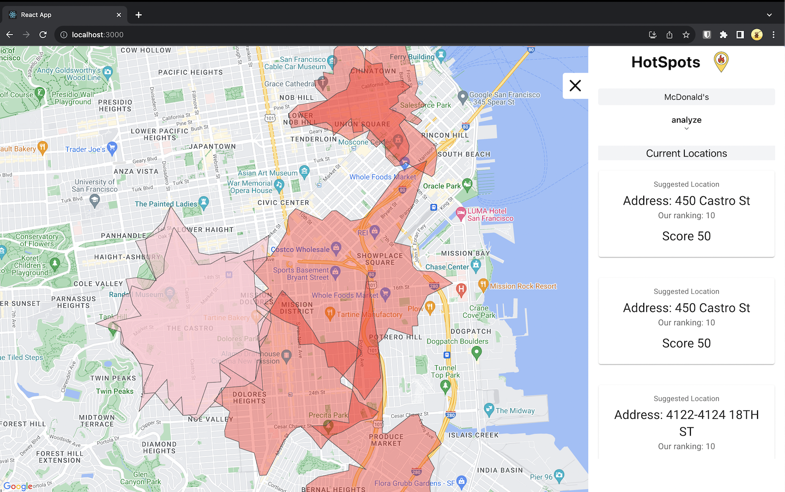Open the Extensions puzzle icon

tap(723, 34)
